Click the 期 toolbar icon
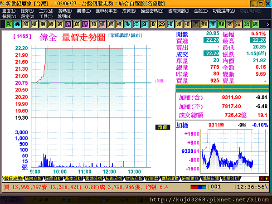 43,24
